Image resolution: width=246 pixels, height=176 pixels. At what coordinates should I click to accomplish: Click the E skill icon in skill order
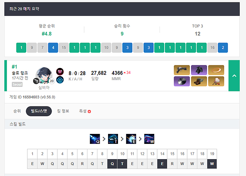click(131, 139)
